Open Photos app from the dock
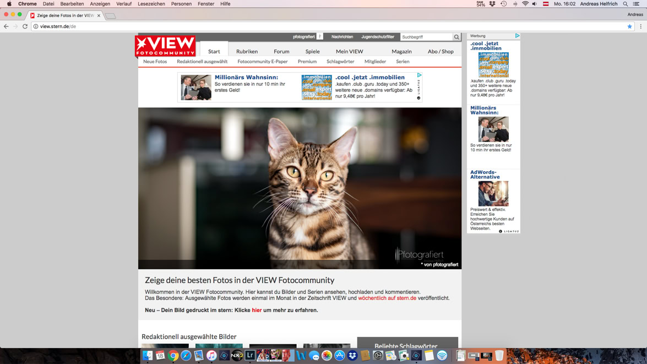Screen dimensions: 647x364 tap(327, 355)
